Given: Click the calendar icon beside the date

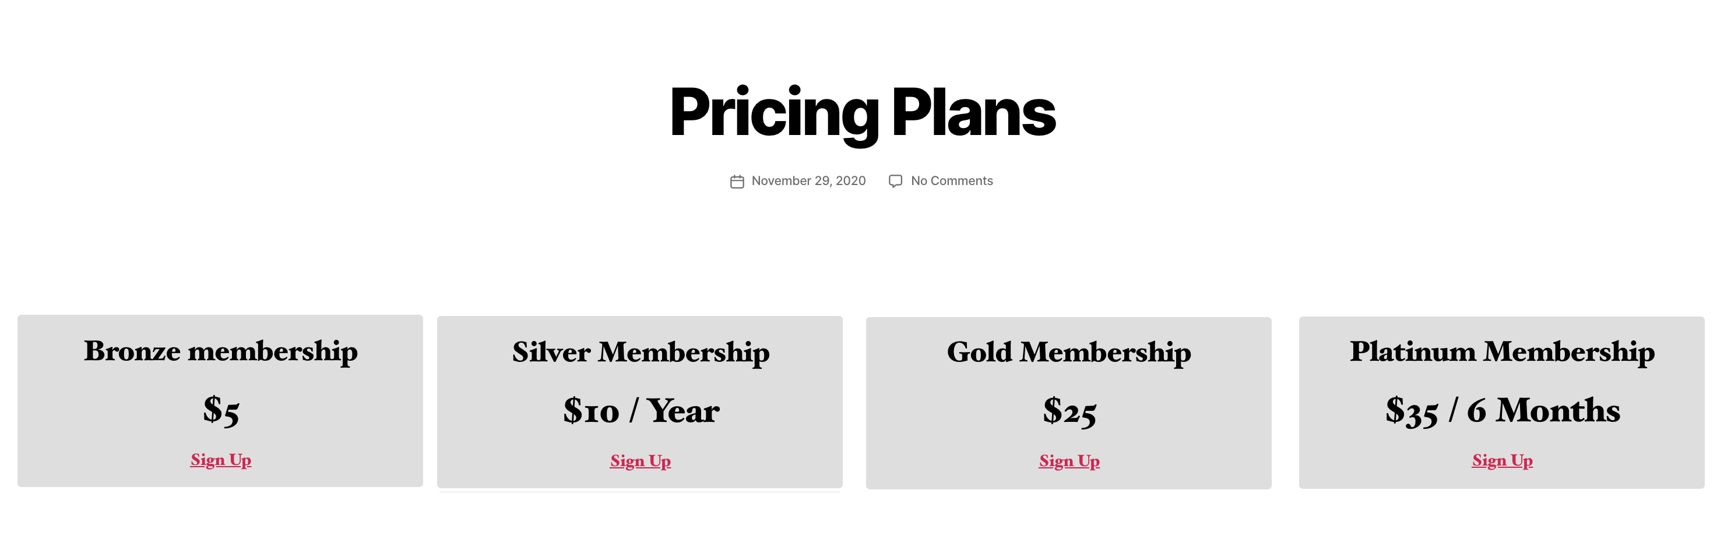Looking at the screenshot, I should coord(737,182).
